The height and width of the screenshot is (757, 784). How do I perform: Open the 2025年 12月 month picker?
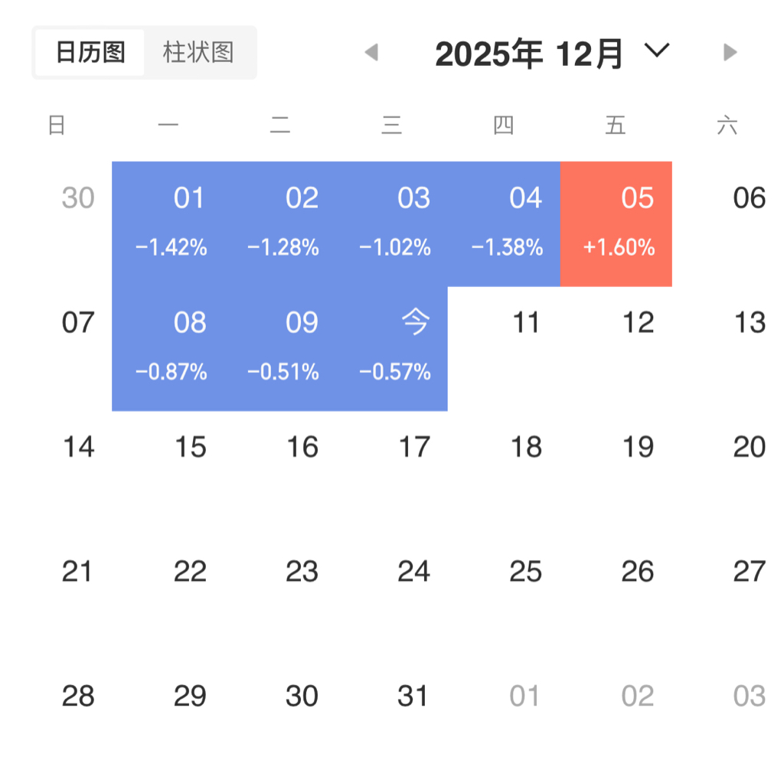[529, 54]
